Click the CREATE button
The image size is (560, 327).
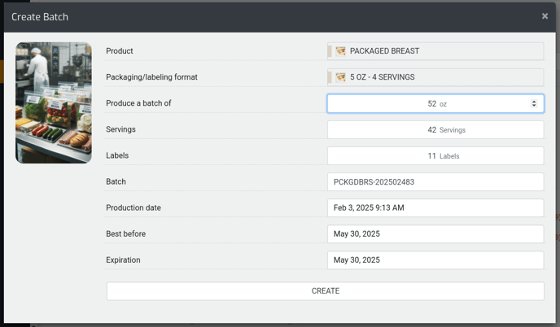pyautogui.click(x=326, y=291)
